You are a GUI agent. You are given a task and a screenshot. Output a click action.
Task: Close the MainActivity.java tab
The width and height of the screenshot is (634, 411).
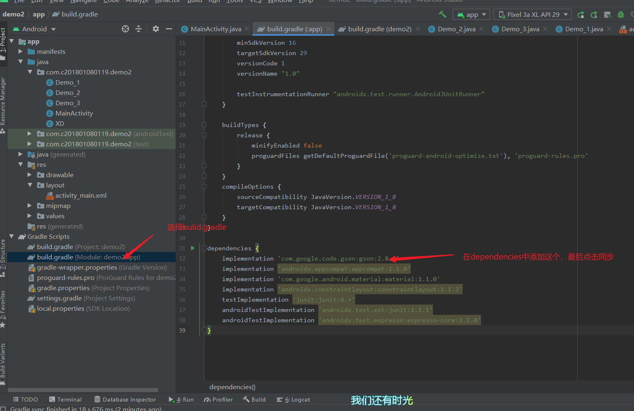tap(247, 29)
